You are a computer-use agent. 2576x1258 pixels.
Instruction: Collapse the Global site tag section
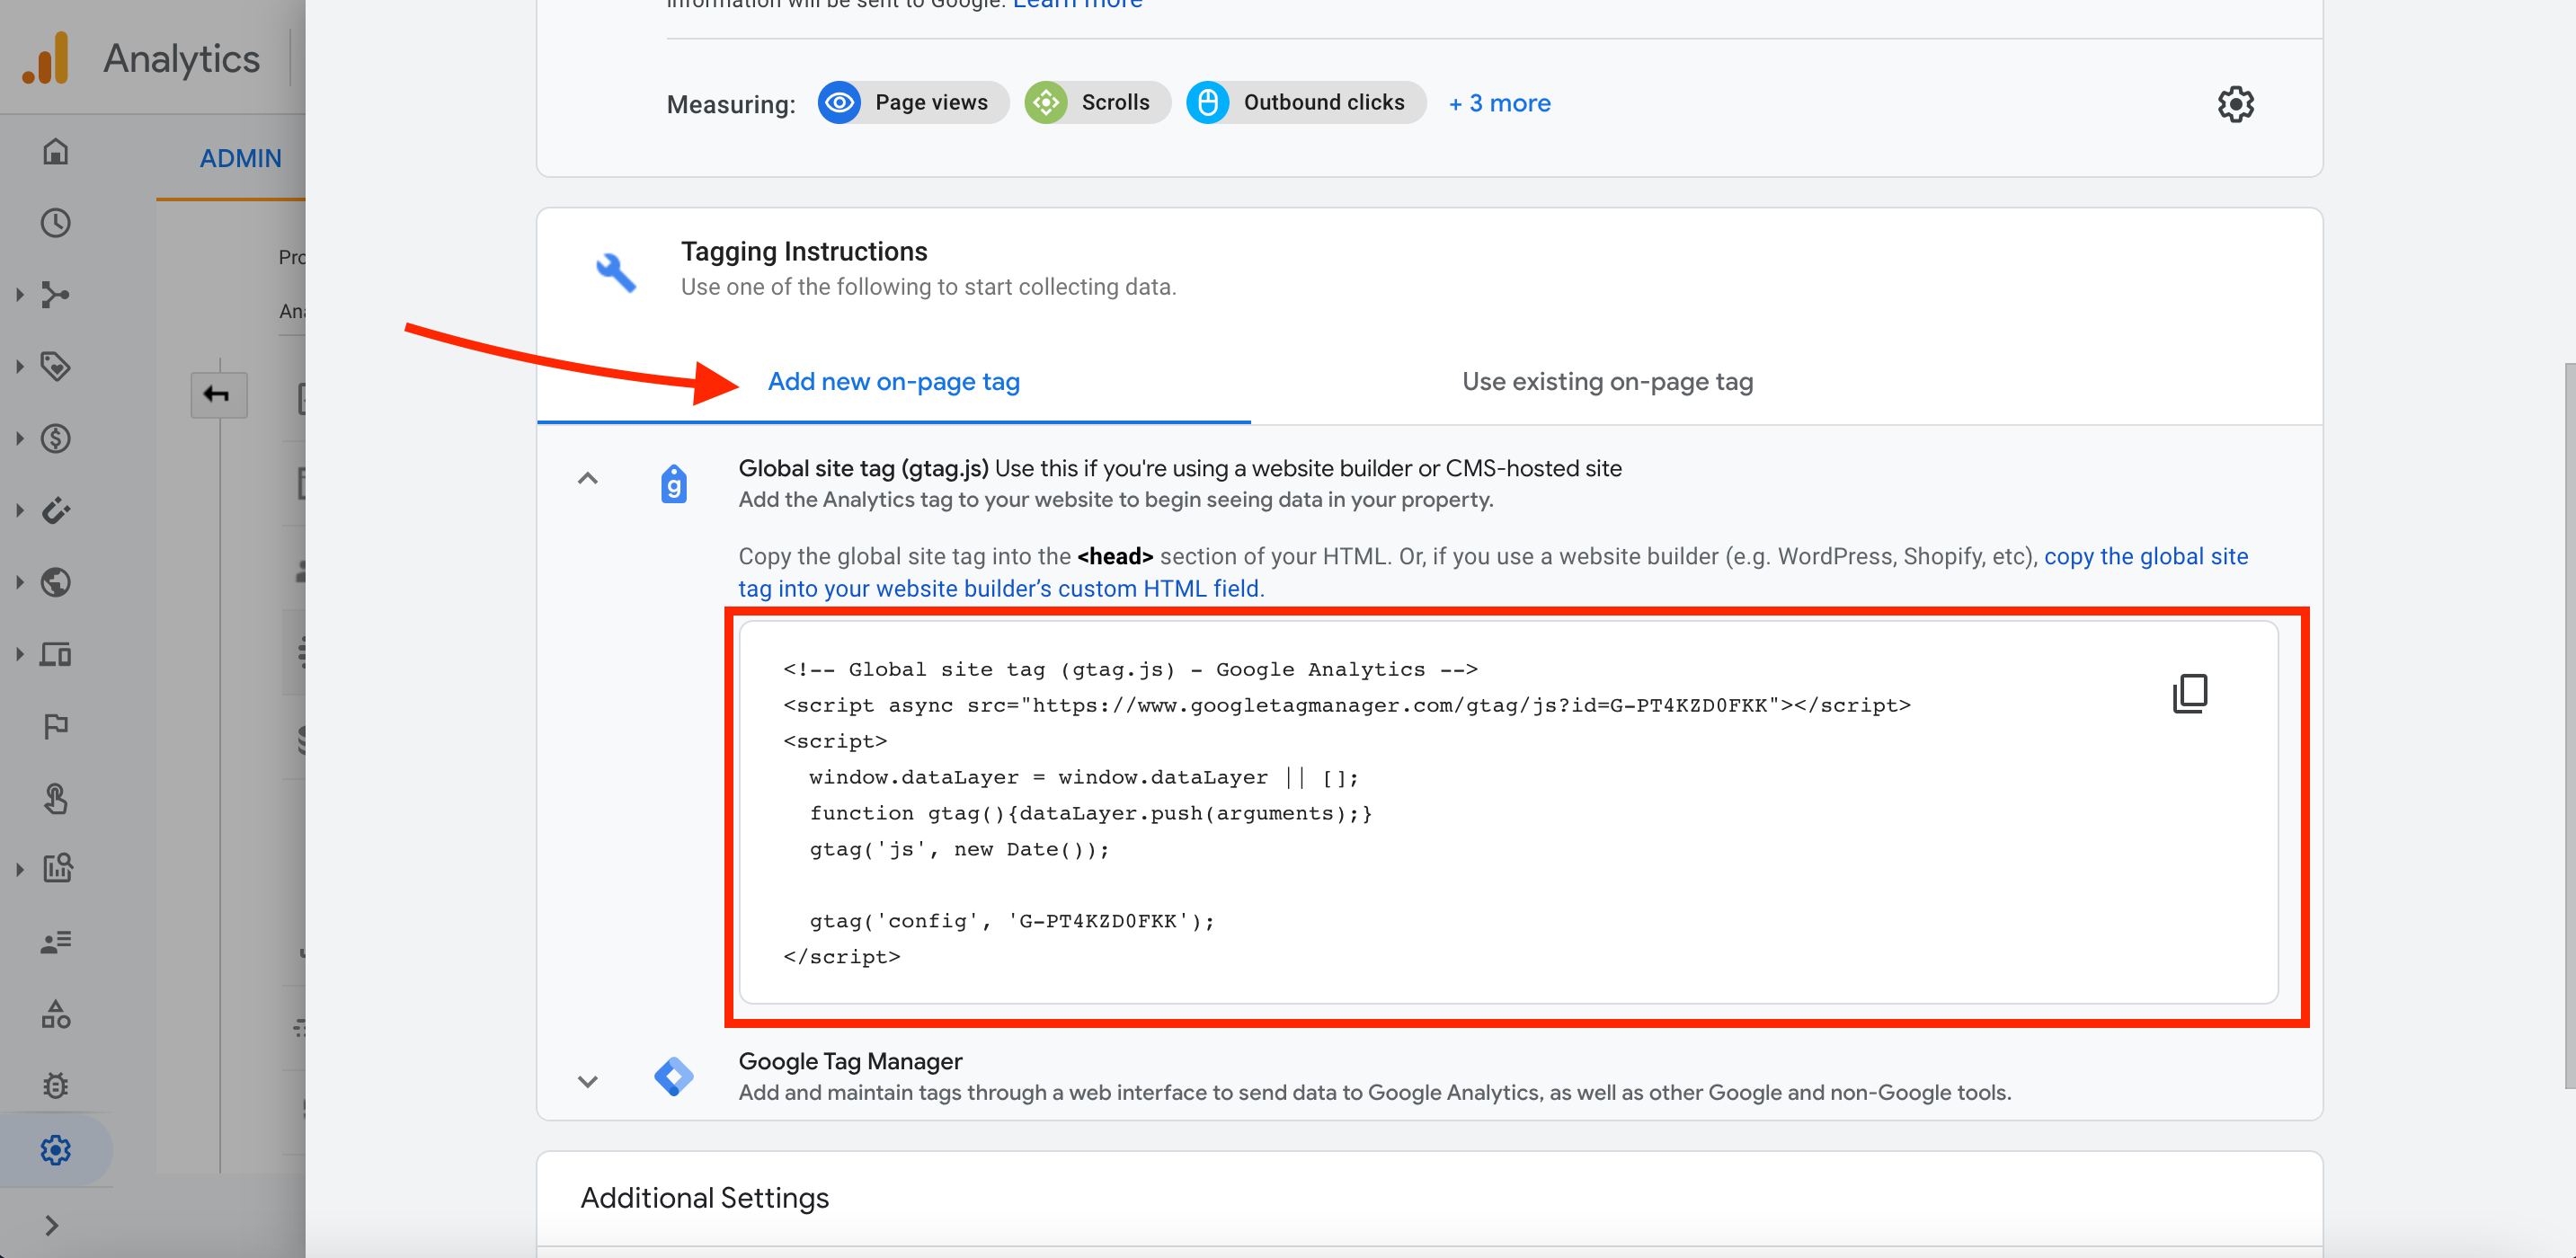pos(588,479)
